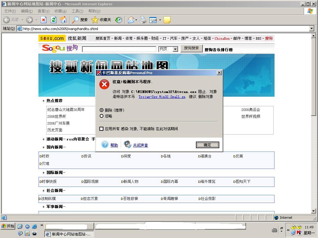Go to Home page icon
The width and height of the screenshot is (318, 238).
63,20
